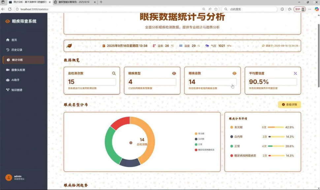
Task: Open the Copilot icon in browser toolbar
Action: click(x=316, y=9)
